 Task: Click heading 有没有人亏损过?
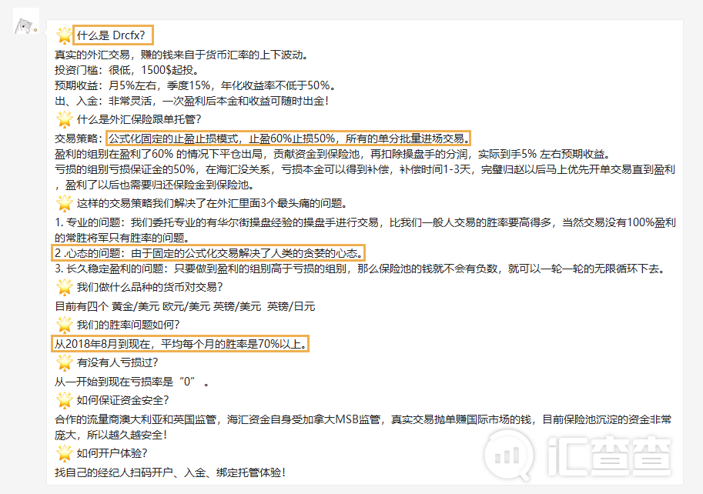pyautogui.click(x=118, y=362)
